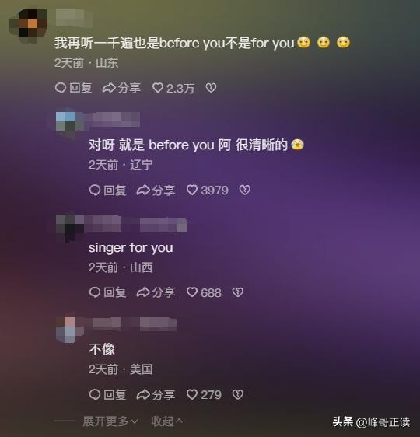The height and width of the screenshot is (437, 420).
Task: Expand more replies with 展开更多
Action: (110, 421)
